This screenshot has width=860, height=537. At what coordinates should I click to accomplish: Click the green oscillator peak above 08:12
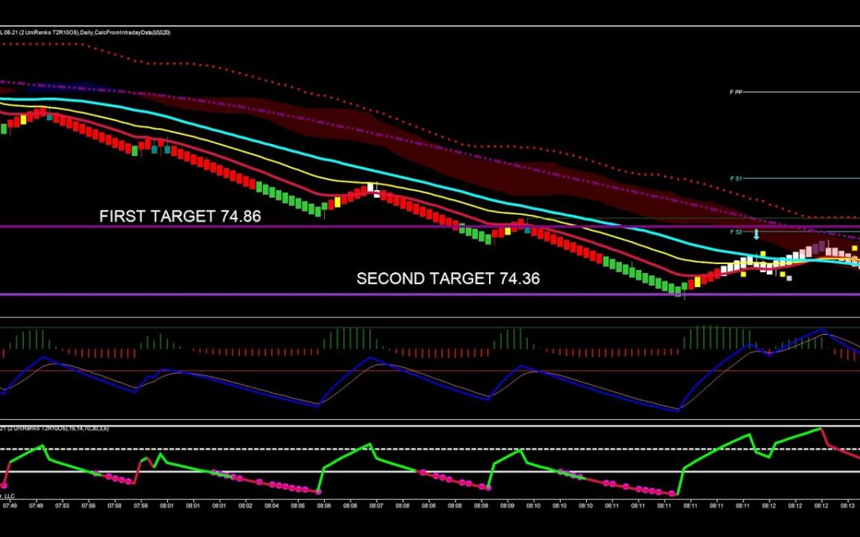pyautogui.click(x=820, y=429)
